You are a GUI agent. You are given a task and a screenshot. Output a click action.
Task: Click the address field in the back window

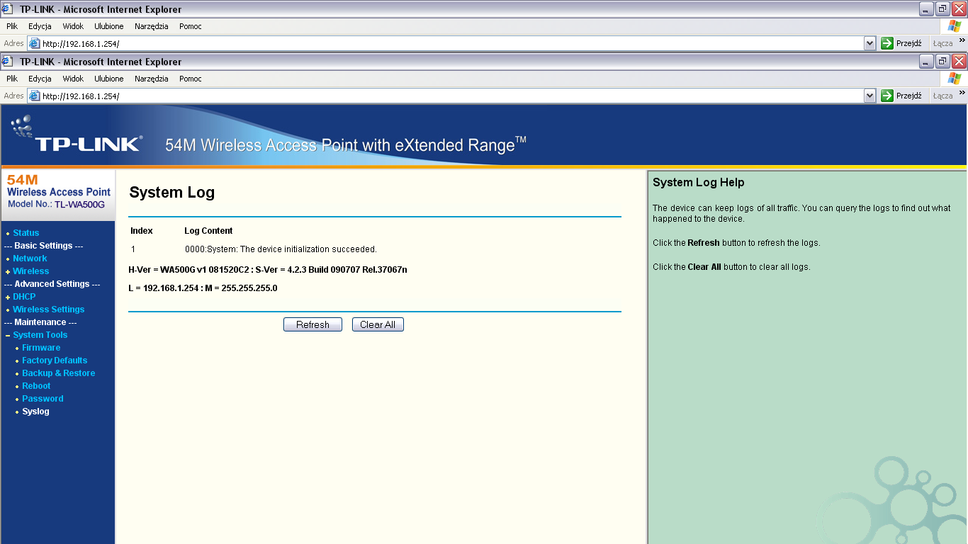click(452, 43)
